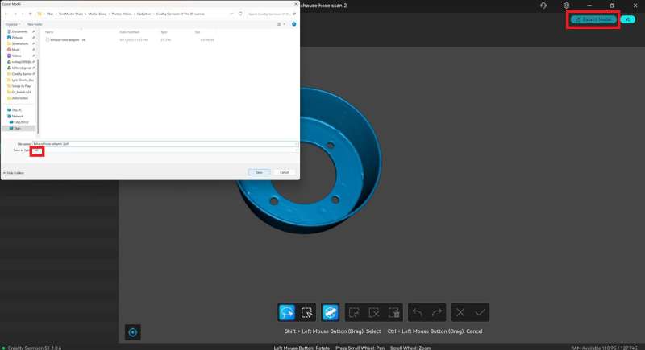
Task: Click the cancel X edit icon
Action: point(460,312)
